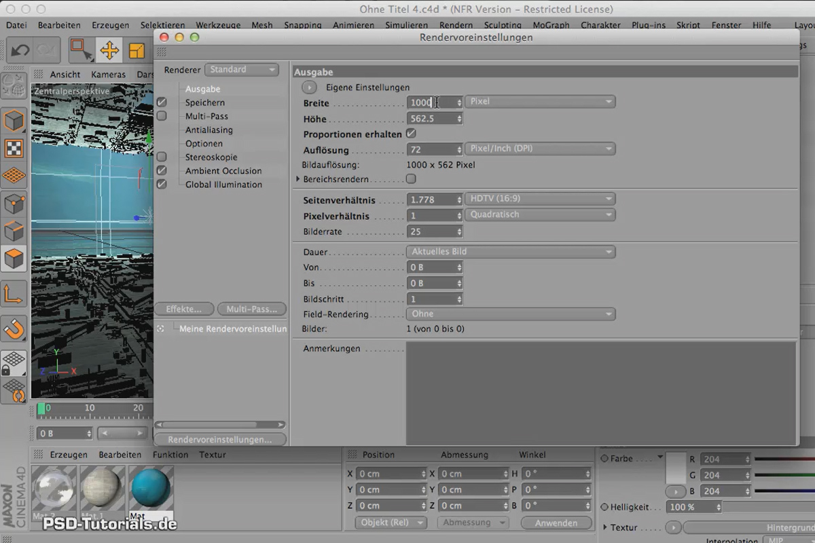Open the material manager Funktion menu
815x543 pixels.
[x=170, y=455]
